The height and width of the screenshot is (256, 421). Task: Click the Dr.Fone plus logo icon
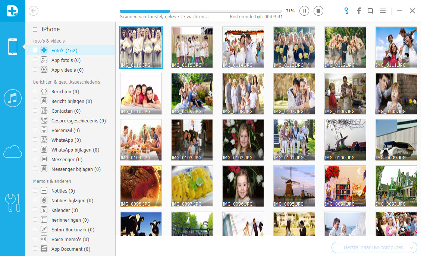click(12, 11)
